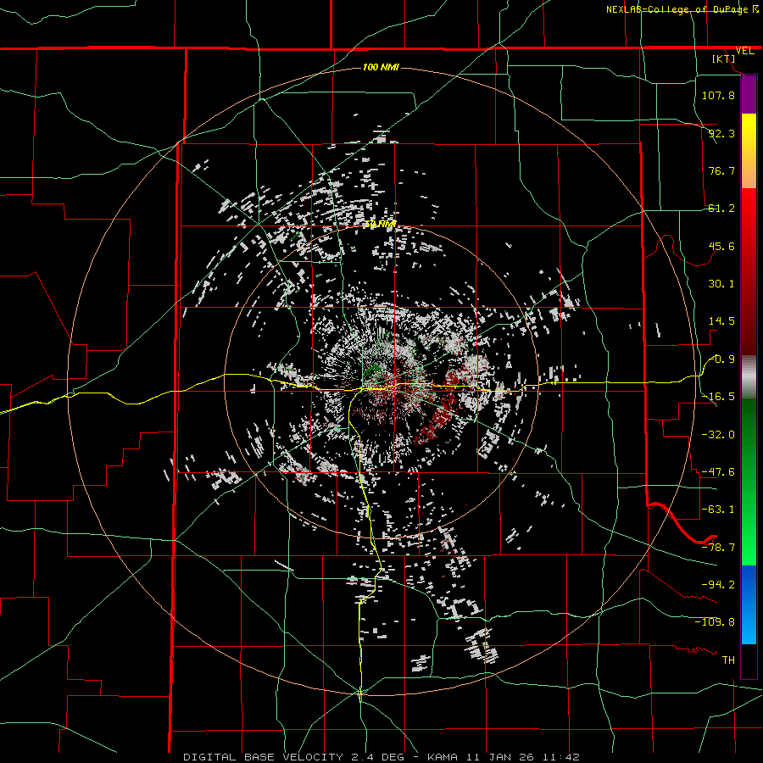Image resolution: width=763 pixels, height=763 pixels.
Task: Click the VEL legend title
Action: pos(744,51)
